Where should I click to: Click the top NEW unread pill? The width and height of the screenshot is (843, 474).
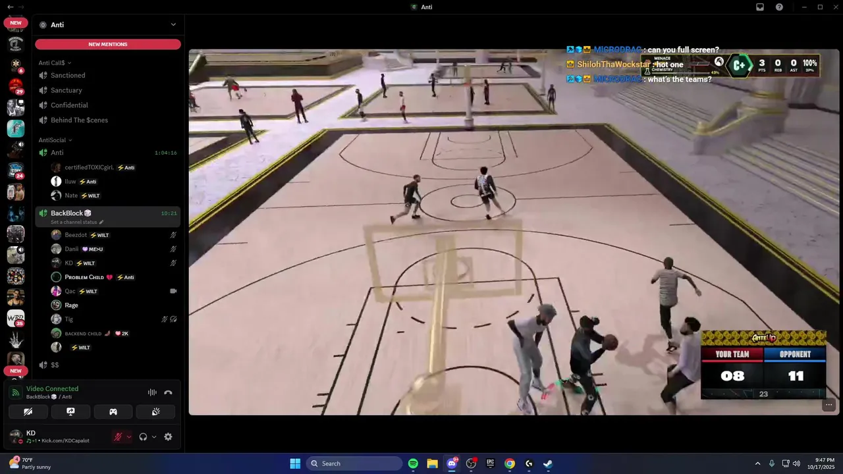(x=16, y=22)
